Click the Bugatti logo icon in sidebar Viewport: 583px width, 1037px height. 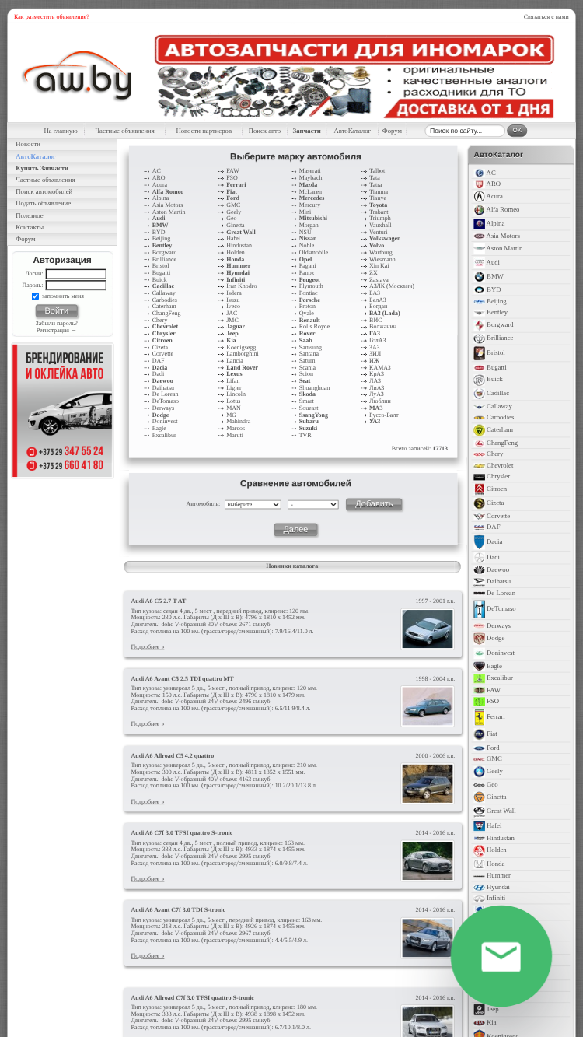pyautogui.click(x=479, y=368)
